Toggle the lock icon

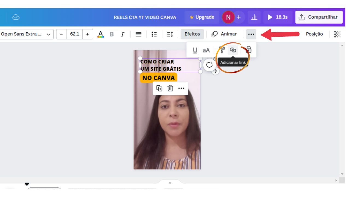coord(249,50)
